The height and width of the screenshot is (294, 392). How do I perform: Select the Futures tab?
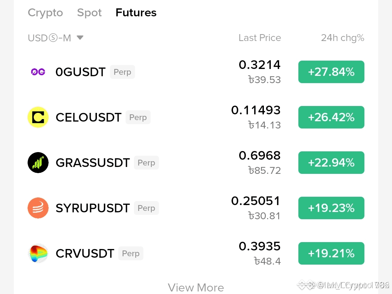[x=136, y=12]
